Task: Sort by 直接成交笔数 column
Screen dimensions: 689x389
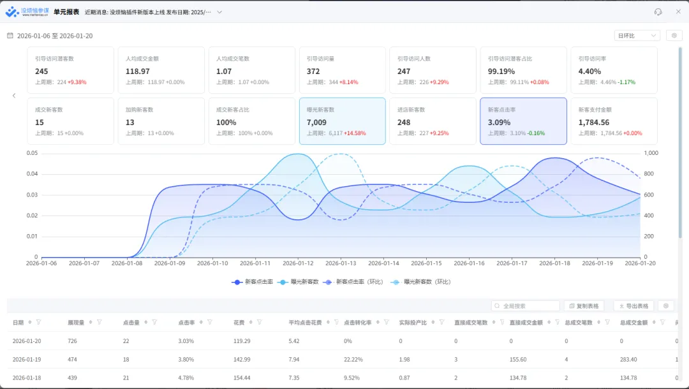Action: click(494, 322)
